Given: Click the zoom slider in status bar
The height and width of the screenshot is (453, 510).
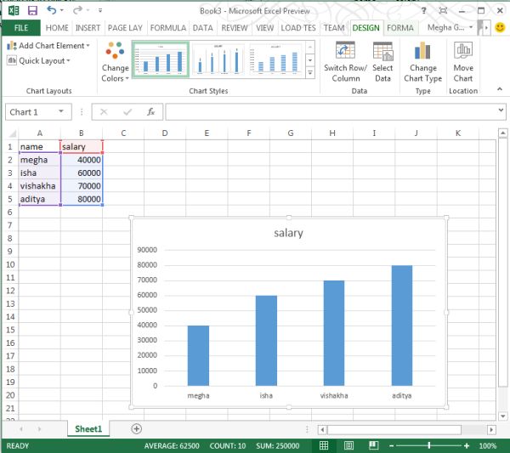Looking at the screenshot, I should click(x=429, y=445).
